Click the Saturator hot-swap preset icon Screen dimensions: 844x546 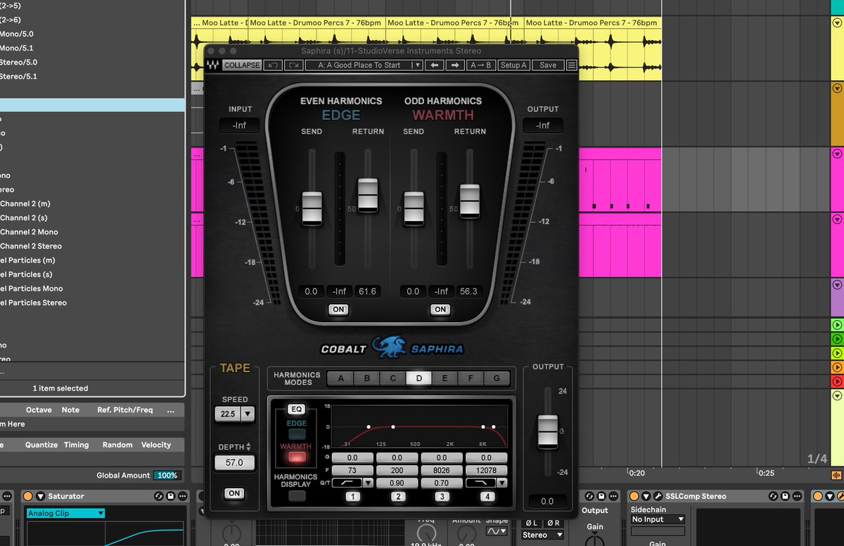click(x=158, y=496)
